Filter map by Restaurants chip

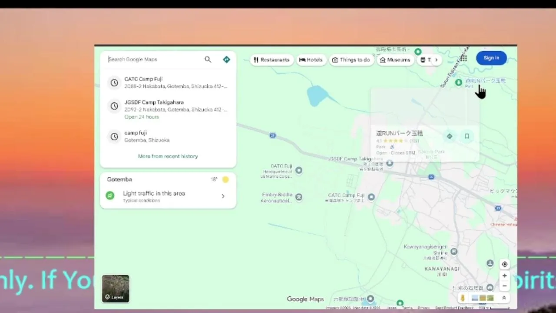272,60
